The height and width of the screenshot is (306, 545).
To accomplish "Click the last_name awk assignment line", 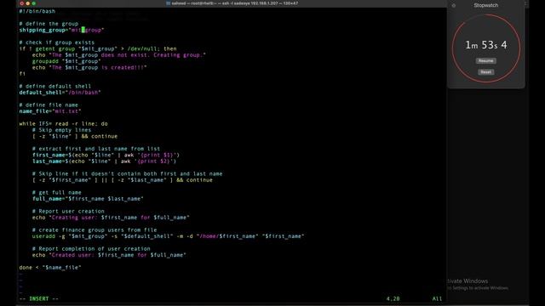I will click(104, 161).
